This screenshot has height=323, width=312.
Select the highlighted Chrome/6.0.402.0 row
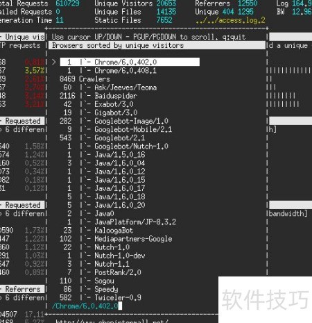[x=130, y=62]
